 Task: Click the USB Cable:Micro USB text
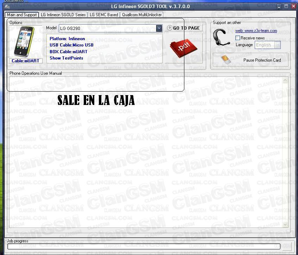click(x=71, y=45)
